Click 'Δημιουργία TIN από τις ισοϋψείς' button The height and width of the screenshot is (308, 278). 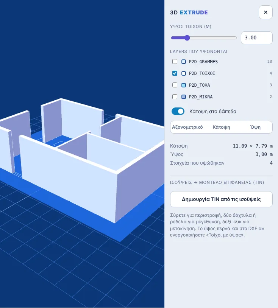tap(221, 199)
